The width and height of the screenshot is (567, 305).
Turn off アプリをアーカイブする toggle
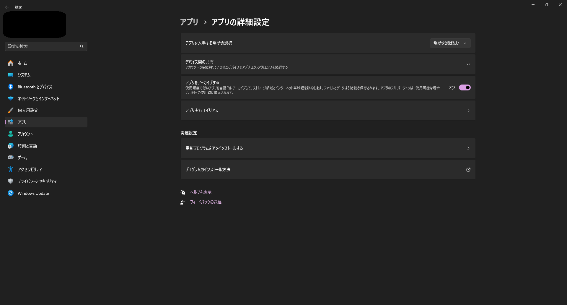tap(465, 87)
